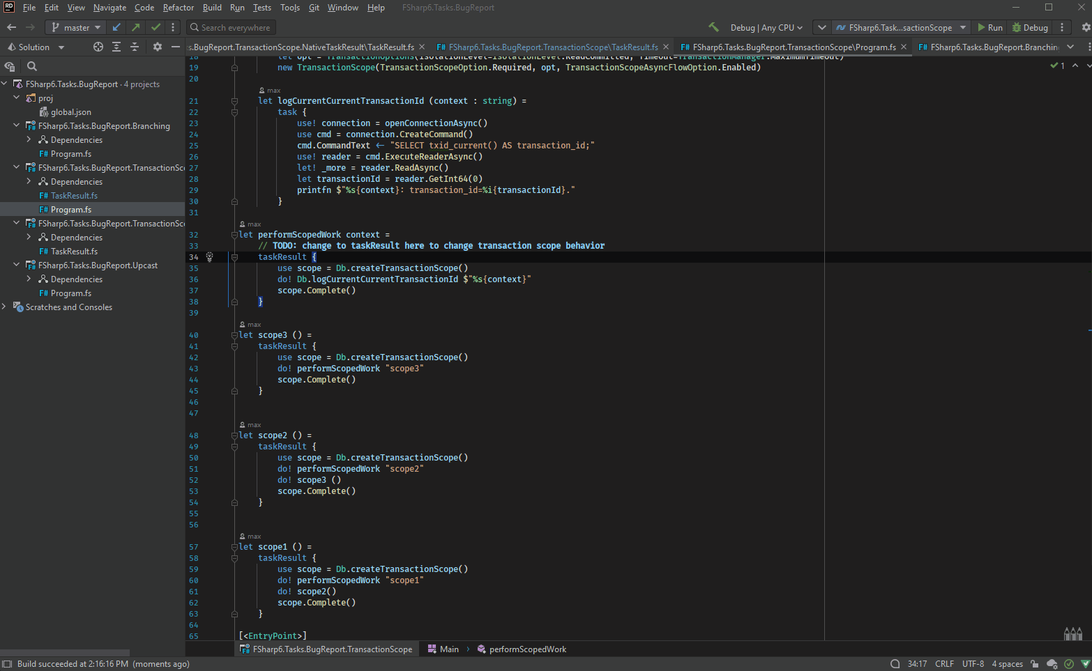
Task: Collapse all nodes in the Solution tree
Action: pos(135,47)
